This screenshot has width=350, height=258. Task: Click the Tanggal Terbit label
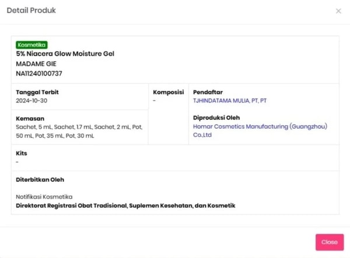37,92
